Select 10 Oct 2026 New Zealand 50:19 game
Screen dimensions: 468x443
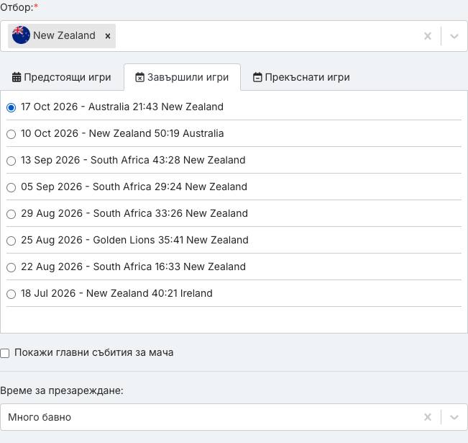coord(11,134)
